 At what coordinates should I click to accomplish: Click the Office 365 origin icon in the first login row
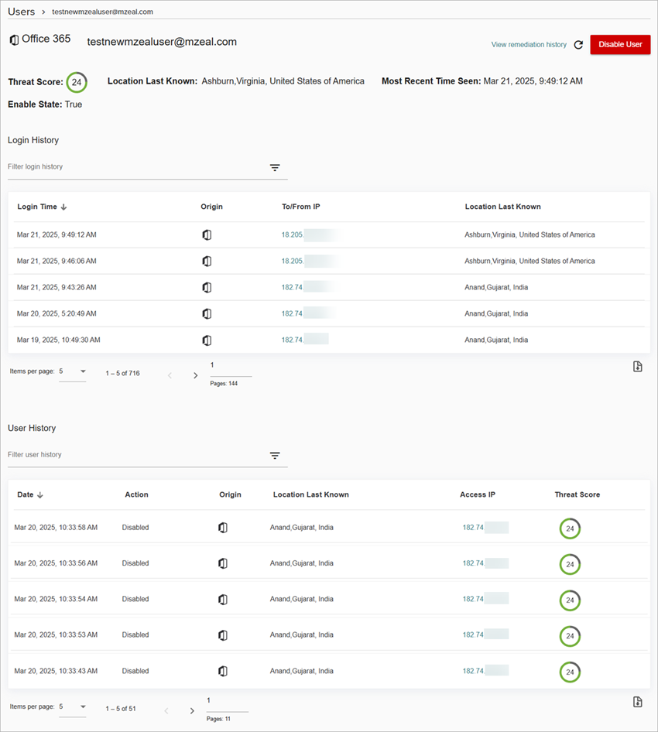tap(207, 234)
